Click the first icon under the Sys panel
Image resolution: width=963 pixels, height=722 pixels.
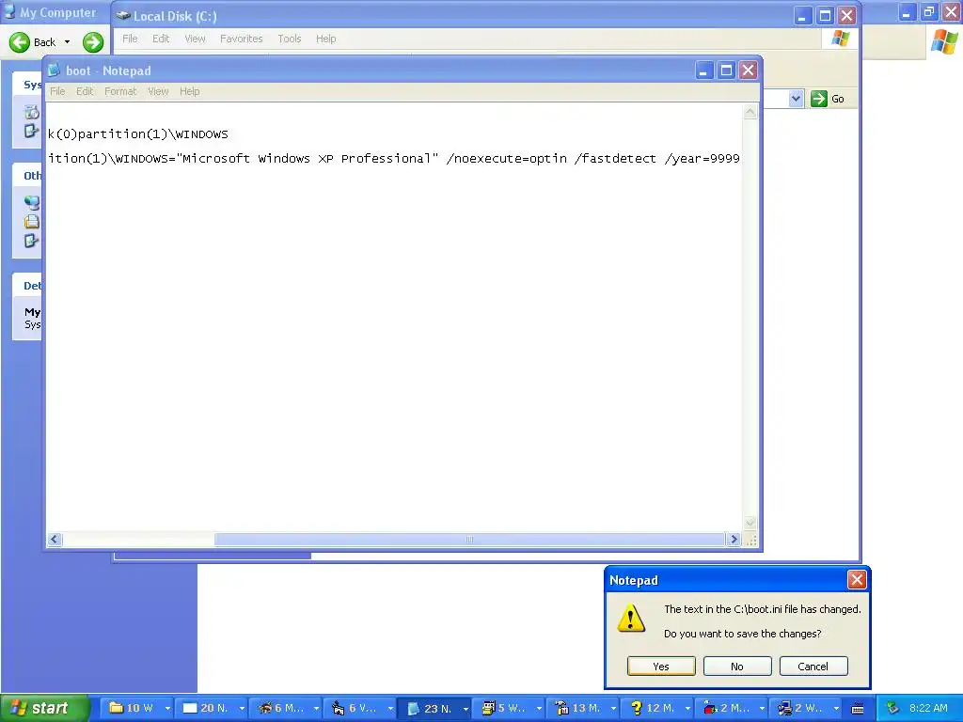31,112
